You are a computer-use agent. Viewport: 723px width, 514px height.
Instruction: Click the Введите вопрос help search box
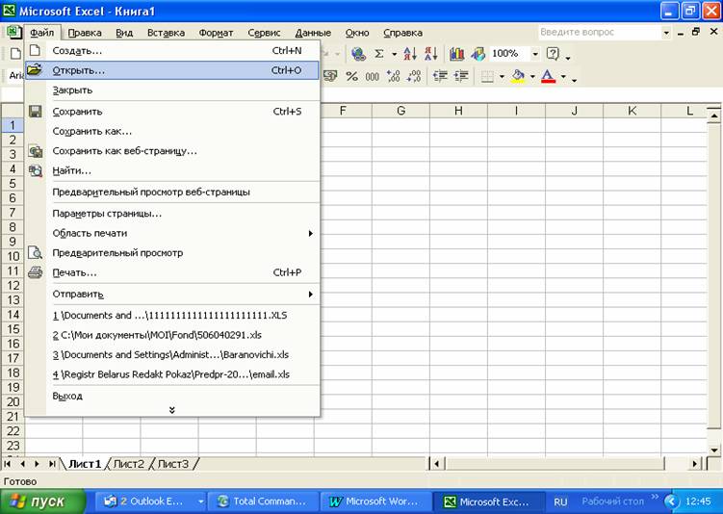[x=599, y=33]
